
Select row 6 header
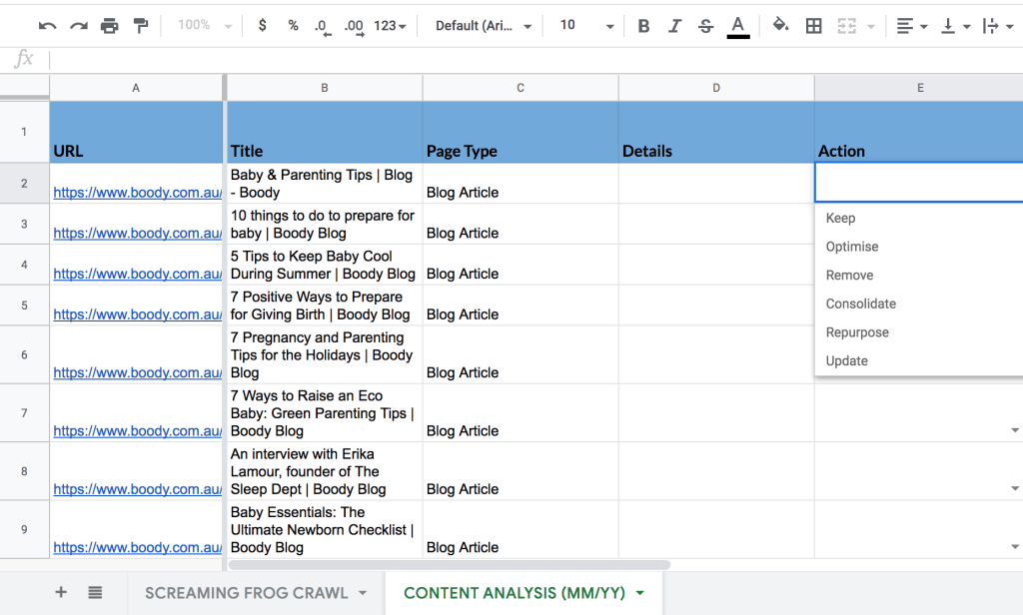24,354
